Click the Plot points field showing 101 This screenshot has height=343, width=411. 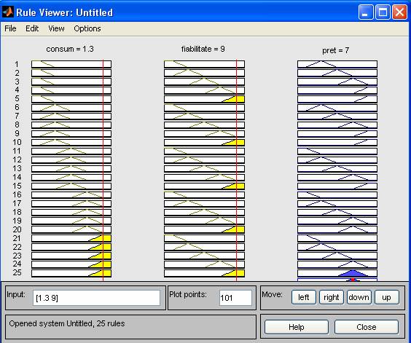point(235,298)
